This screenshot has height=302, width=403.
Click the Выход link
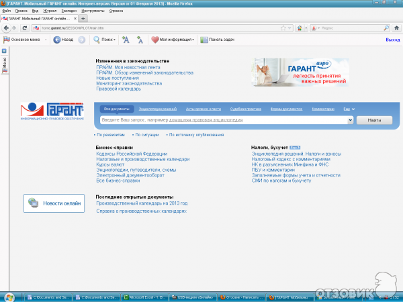(x=393, y=40)
